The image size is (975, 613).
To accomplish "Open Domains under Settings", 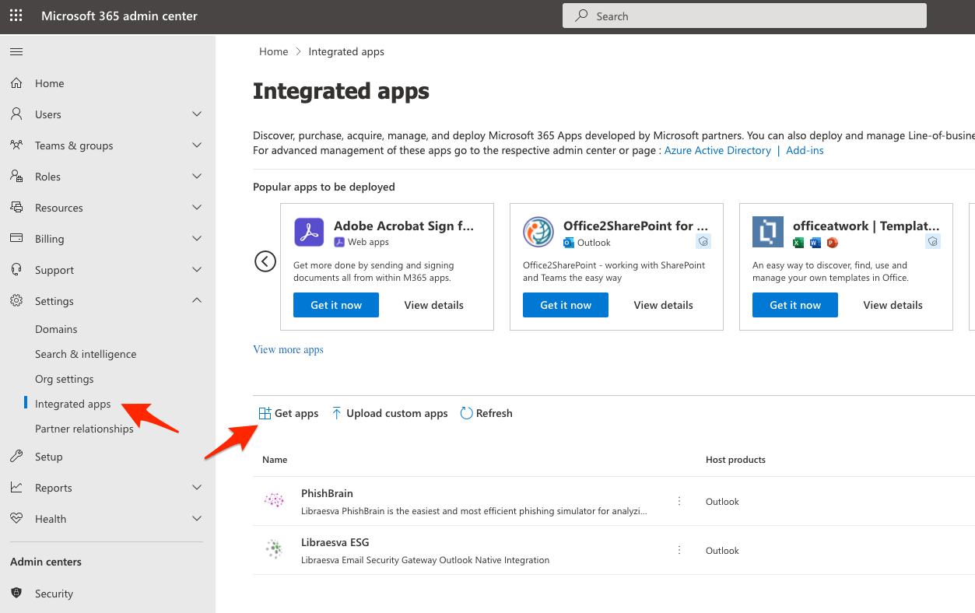I will [x=56, y=329].
